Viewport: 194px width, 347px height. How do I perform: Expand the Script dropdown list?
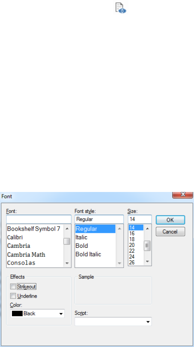click(x=113, y=322)
